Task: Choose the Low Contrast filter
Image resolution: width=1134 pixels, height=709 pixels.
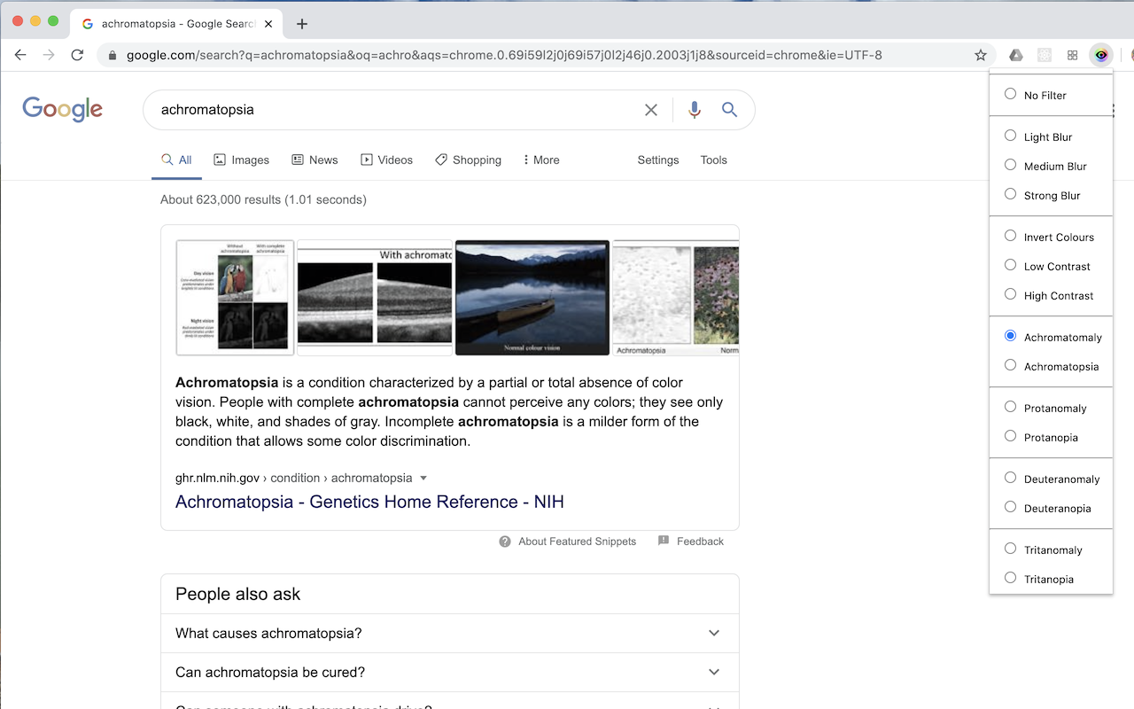Action: click(1010, 265)
